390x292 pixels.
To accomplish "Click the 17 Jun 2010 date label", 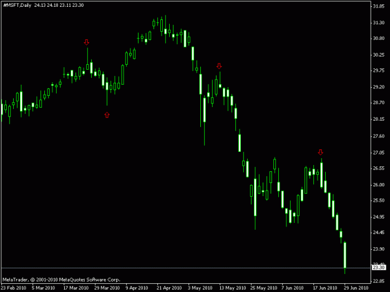I will click(x=325, y=288).
